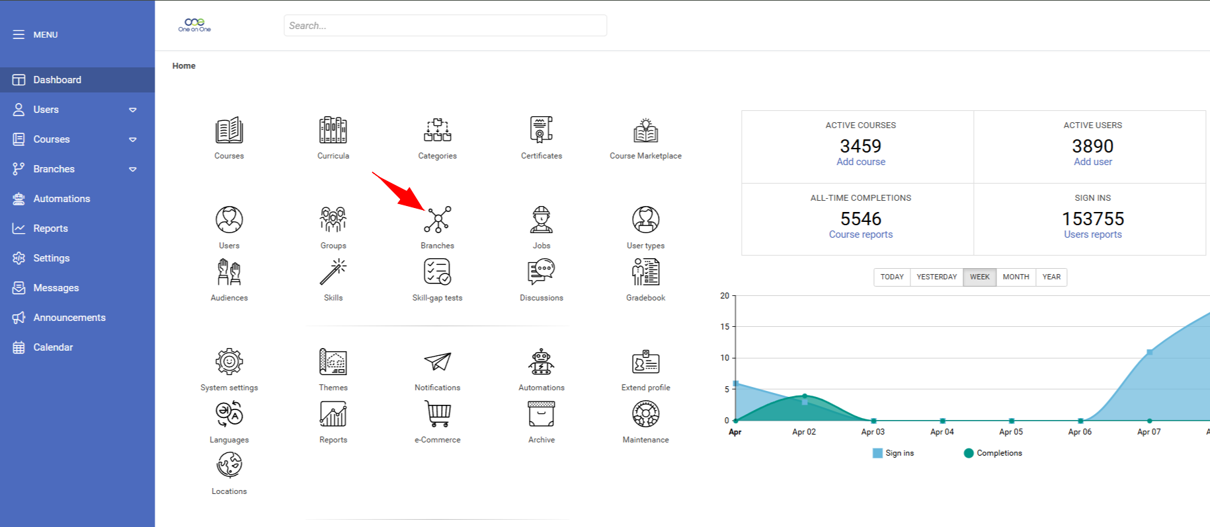Toggle the Sign ins chart legend

click(x=893, y=453)
